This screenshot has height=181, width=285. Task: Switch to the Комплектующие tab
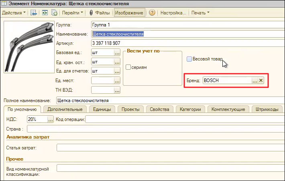(x=228, y=109)
